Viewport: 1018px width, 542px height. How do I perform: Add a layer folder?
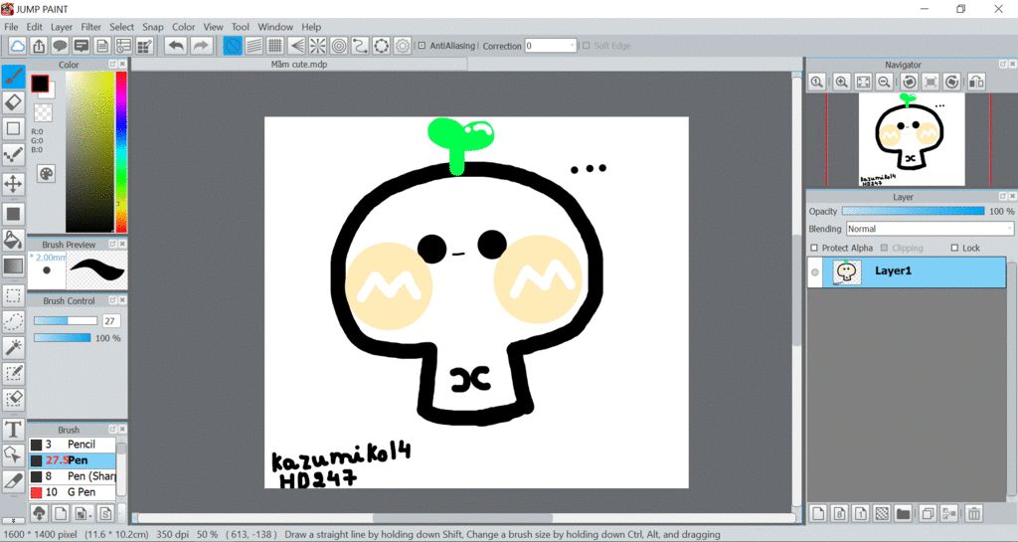(x=903, y=514)
